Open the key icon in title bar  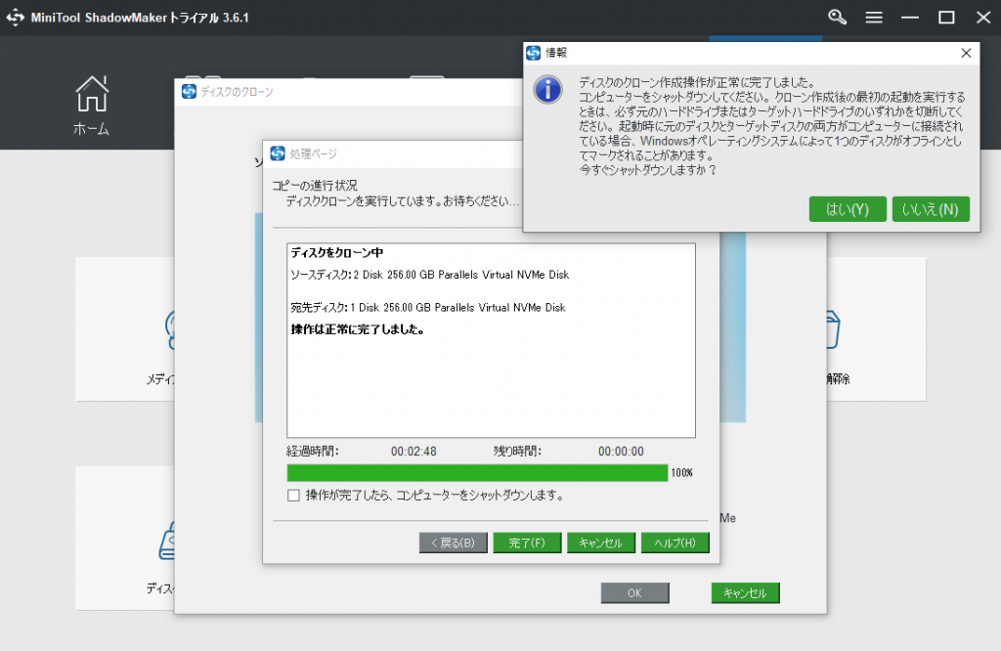coord(837,18)
